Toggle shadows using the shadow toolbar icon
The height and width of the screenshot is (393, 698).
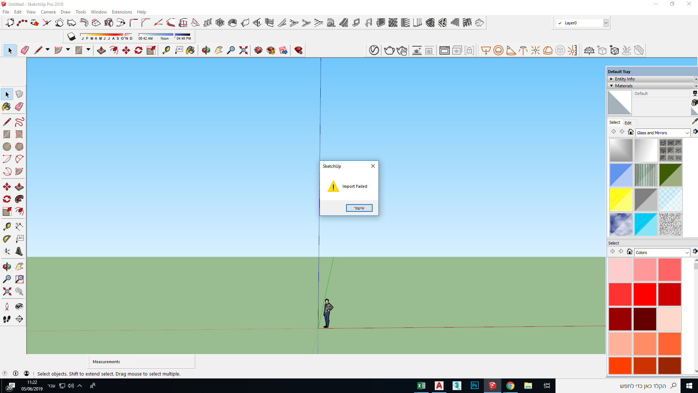tap(71, 36)
